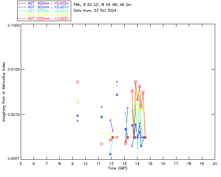Click the 'Imaginary Part of Refractive index' label
Image resolution: width=221 pixels, height=177 pixels.
tap(4, 92)
